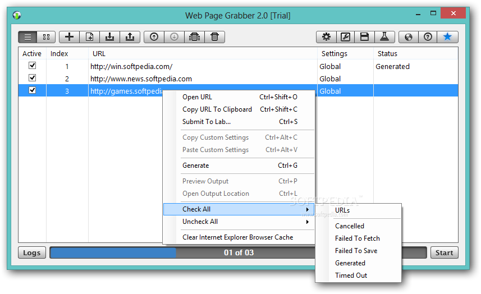Choose Submit To Lab menu entry
The width and height of the screenshot is (481, 294).
pos(239,122)
